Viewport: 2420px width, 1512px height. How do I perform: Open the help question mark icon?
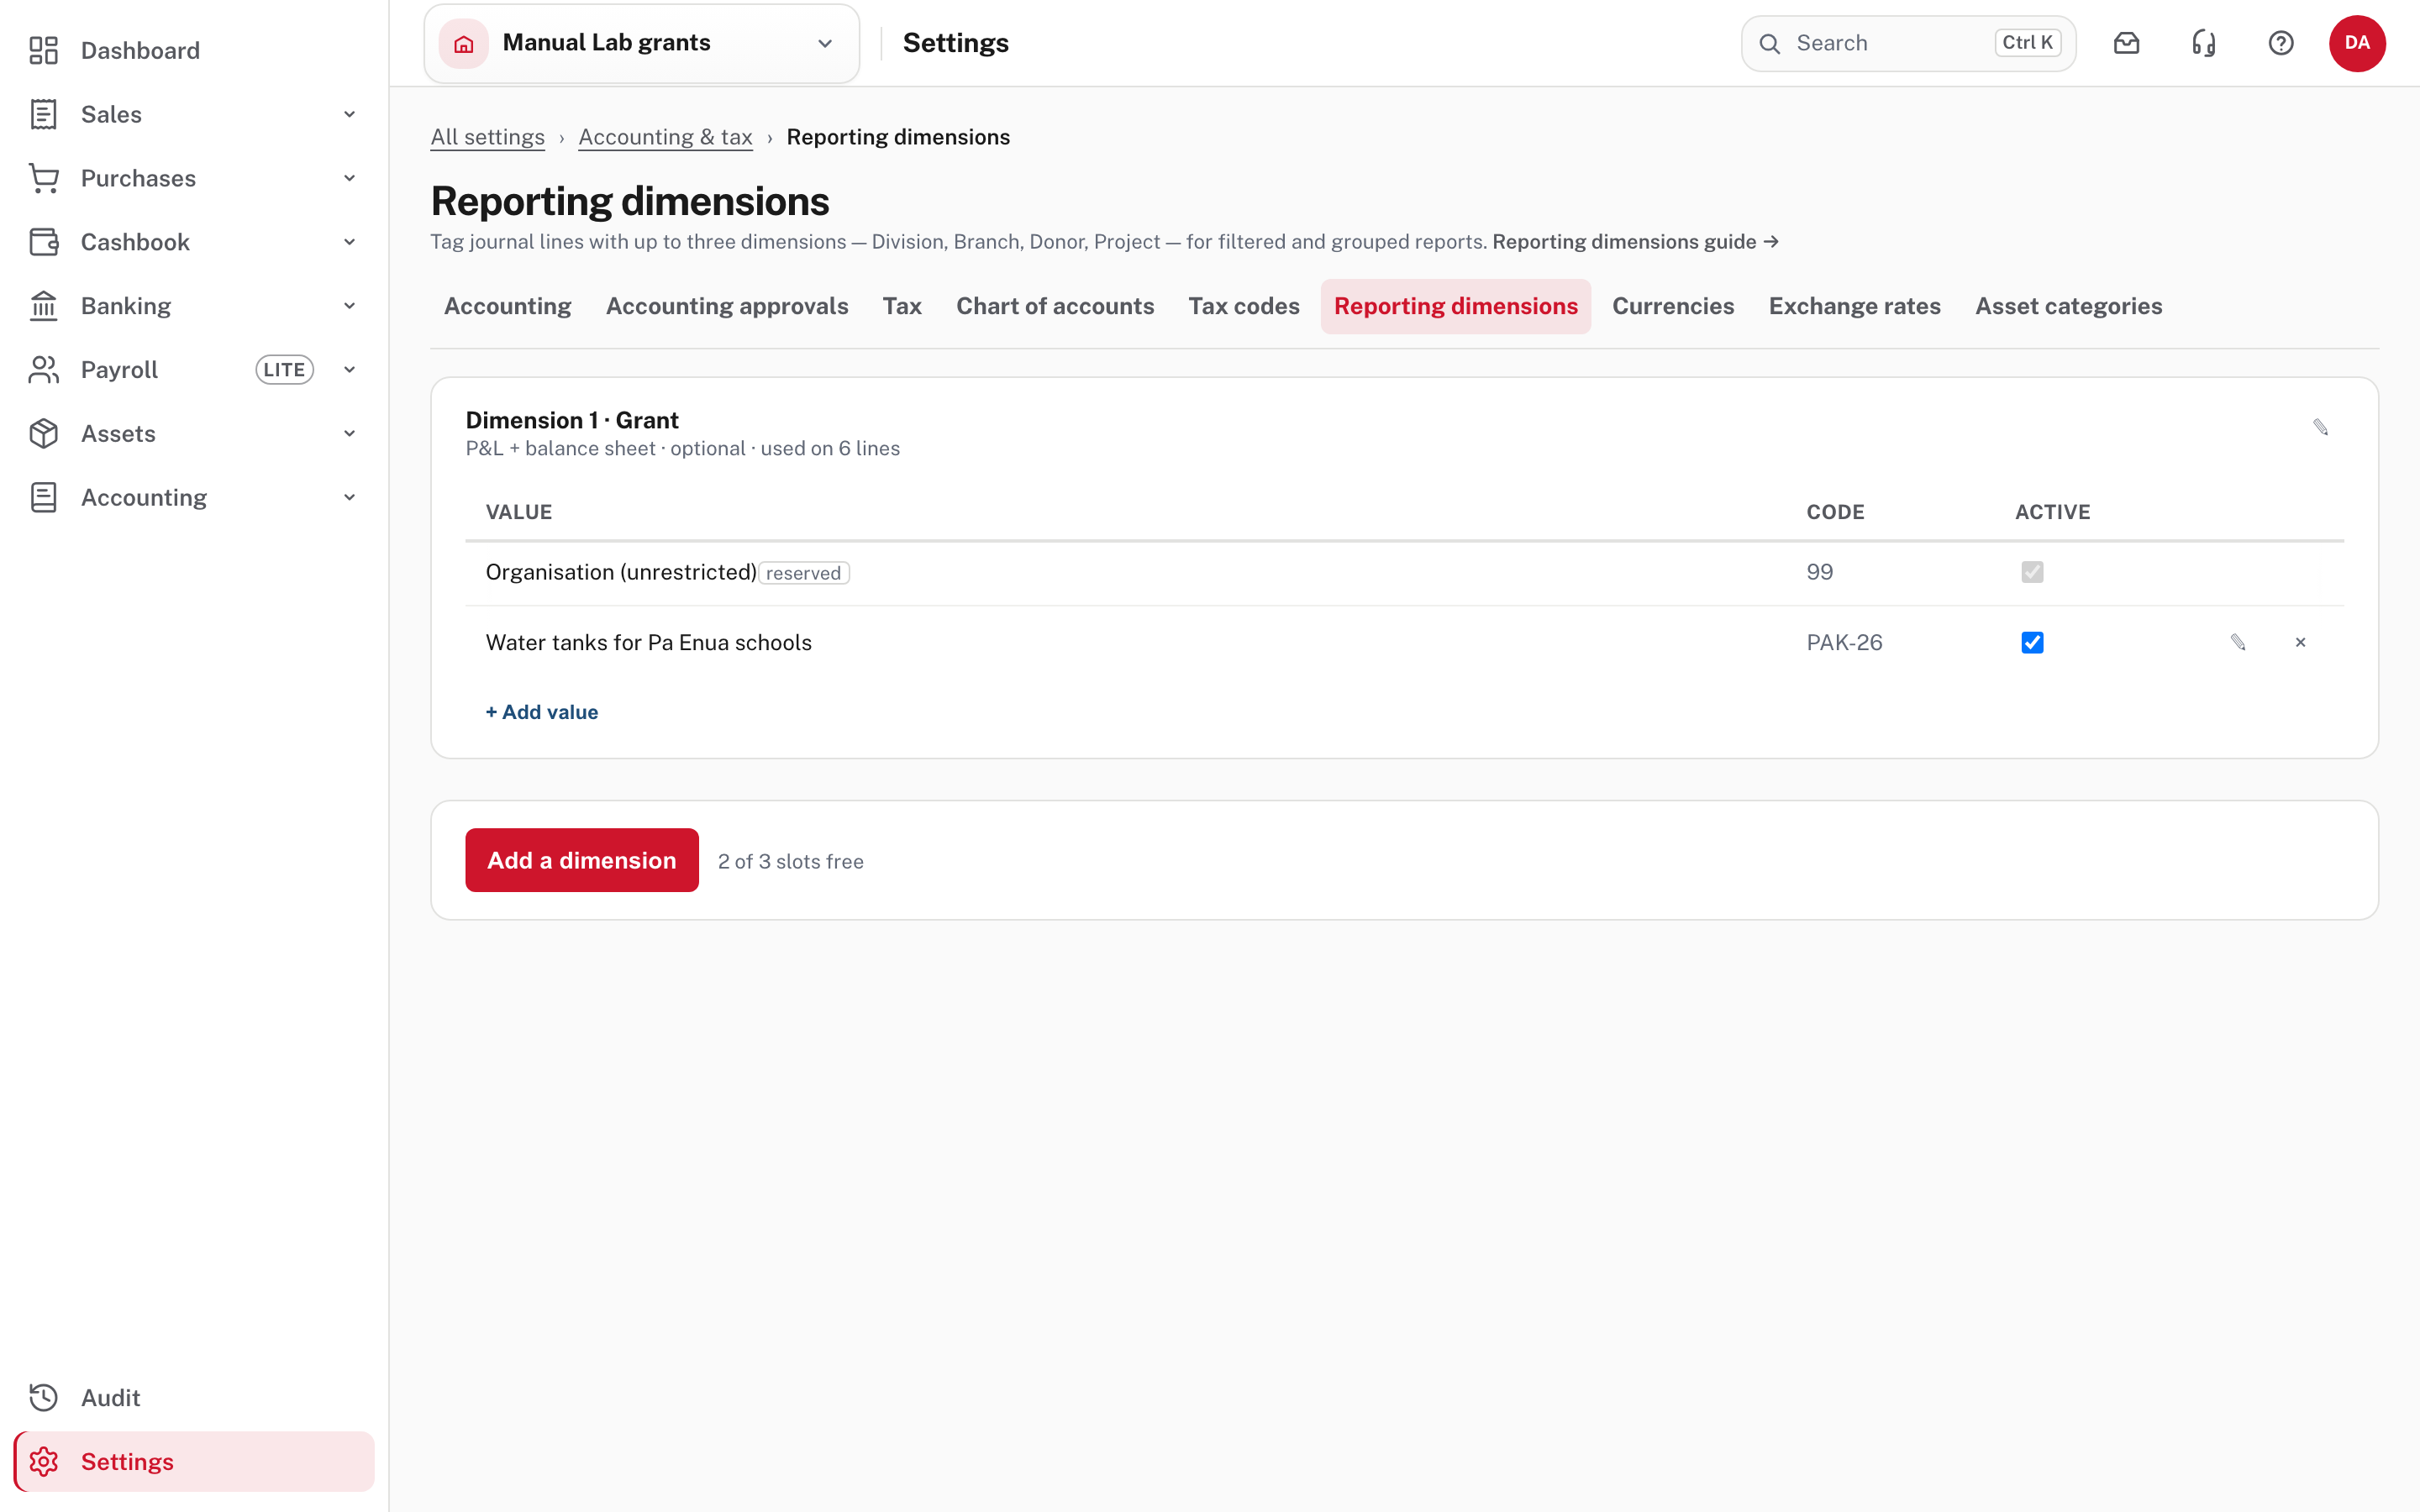tap(2280, 43)
